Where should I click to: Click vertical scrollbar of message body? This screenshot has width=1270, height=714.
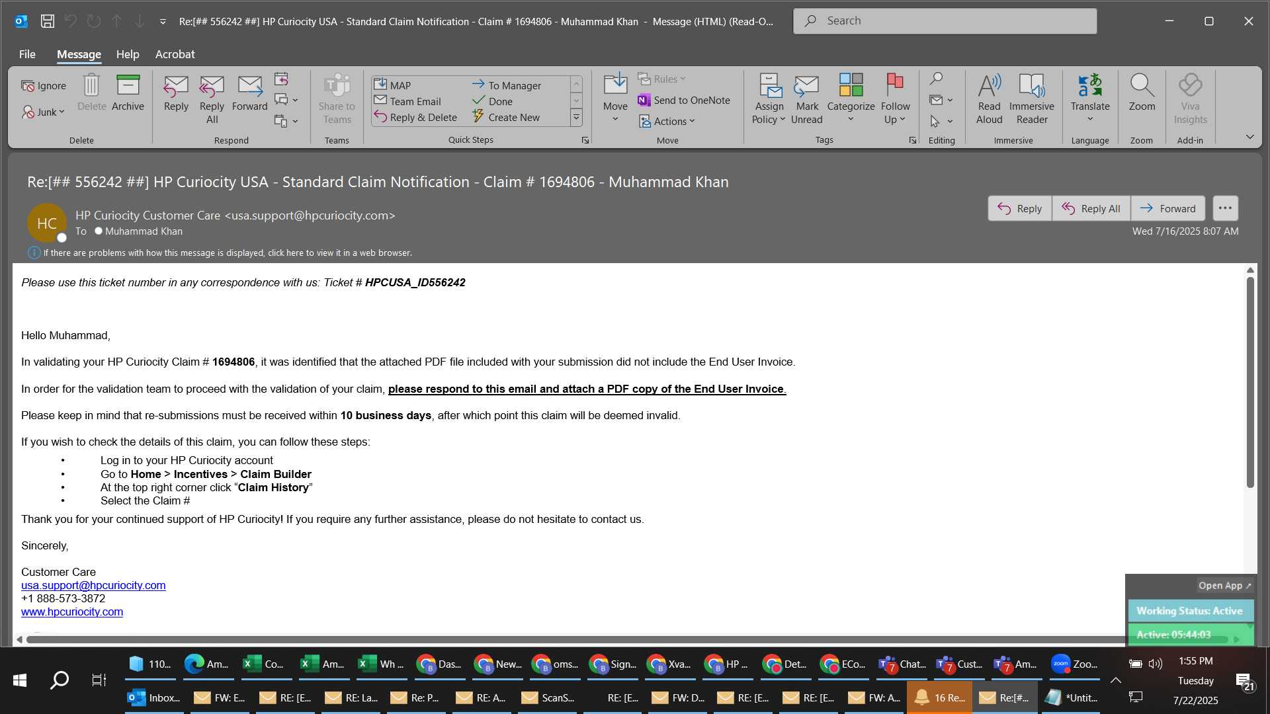pos(1250,383)
